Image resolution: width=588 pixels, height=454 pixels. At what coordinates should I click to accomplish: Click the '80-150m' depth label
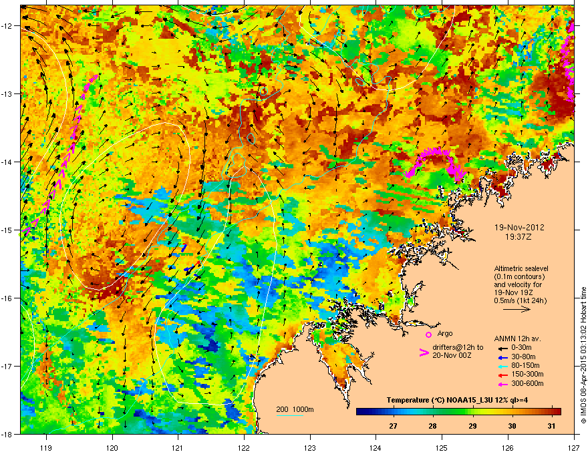point(525,365)
